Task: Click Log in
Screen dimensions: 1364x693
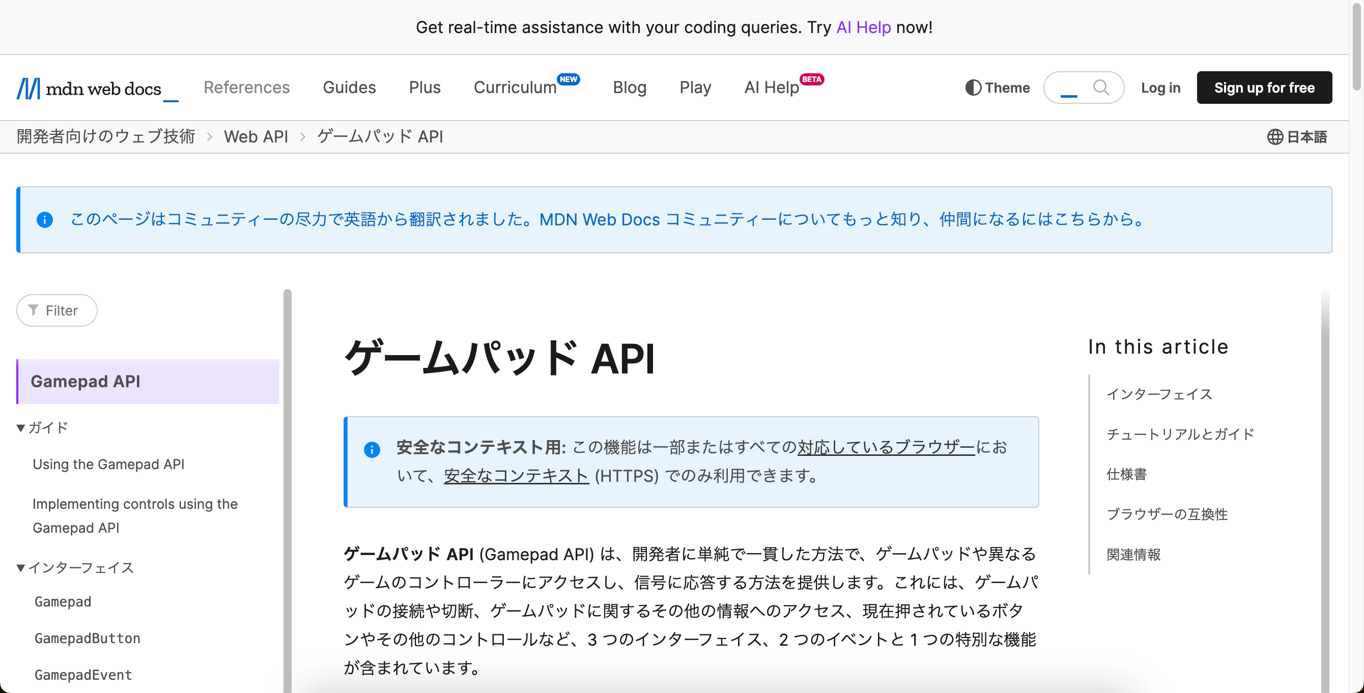Action: click(x=1160, y=88)
